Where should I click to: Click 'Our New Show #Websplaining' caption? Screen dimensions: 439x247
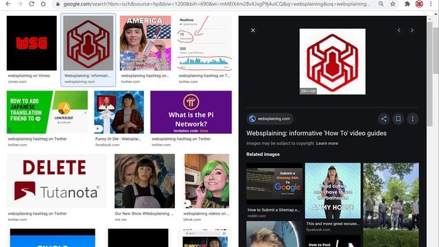(x=144, y=213)
